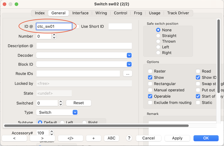
Task: Expand the Block ID dropdown
Action: [129, 64]
